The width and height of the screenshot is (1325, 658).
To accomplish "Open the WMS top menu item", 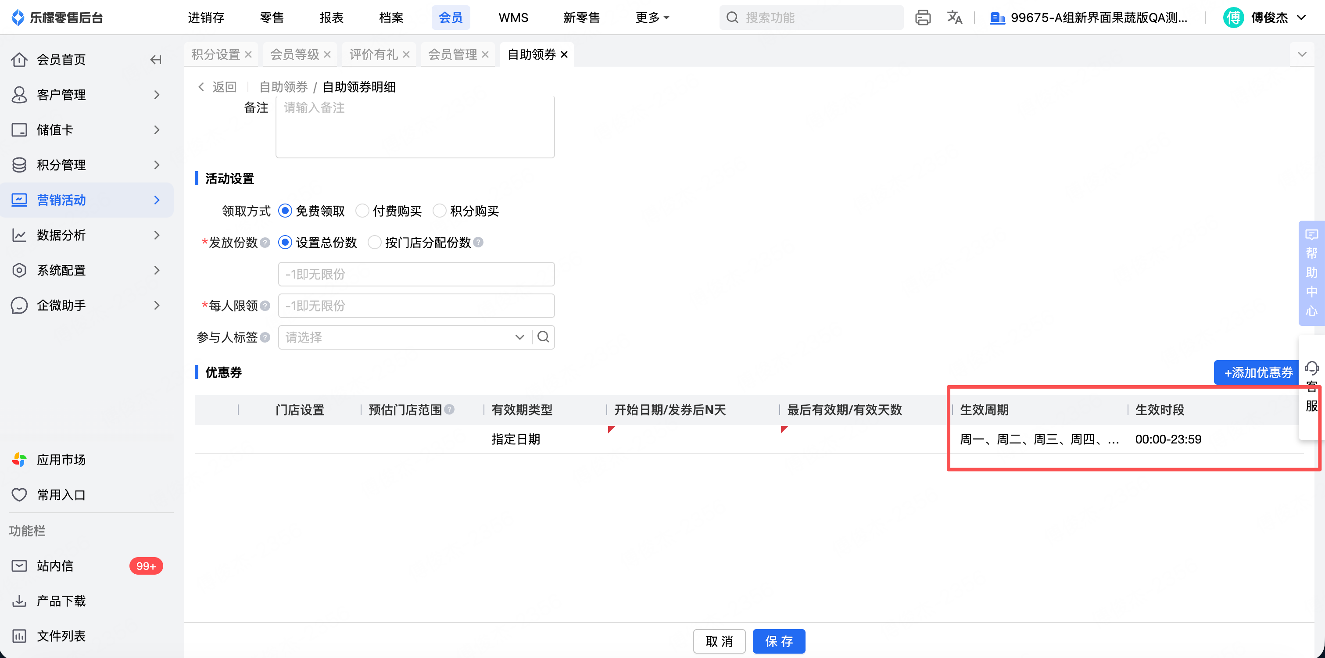I will [513, 18].
